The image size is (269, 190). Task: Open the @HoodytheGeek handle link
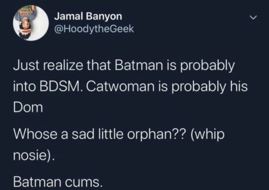coord(94,29)
